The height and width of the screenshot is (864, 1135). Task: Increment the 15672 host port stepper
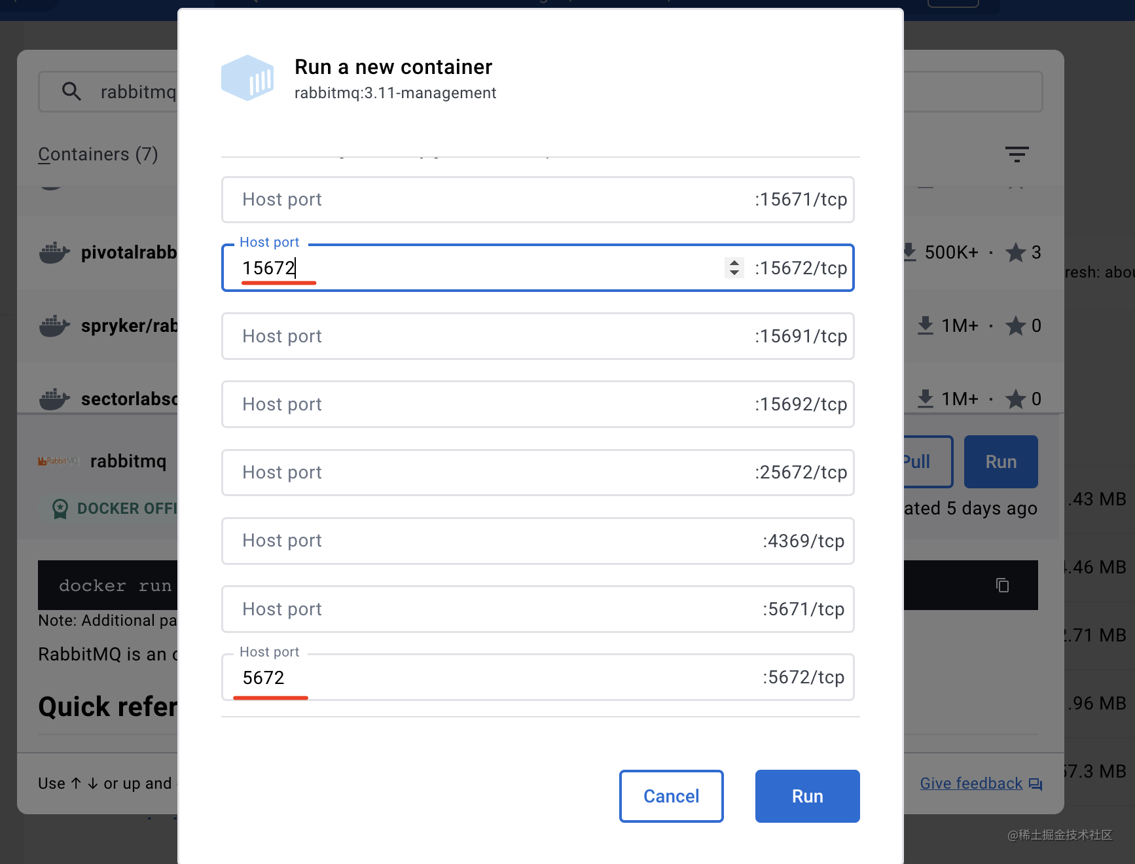tap(734, 263)
